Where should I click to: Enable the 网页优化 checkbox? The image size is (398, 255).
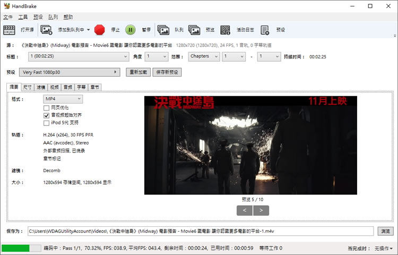[x=46, y=108]
